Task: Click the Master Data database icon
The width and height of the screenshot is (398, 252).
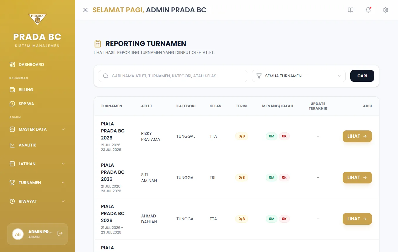Action: pyautogui.click(x=12, y=129)
